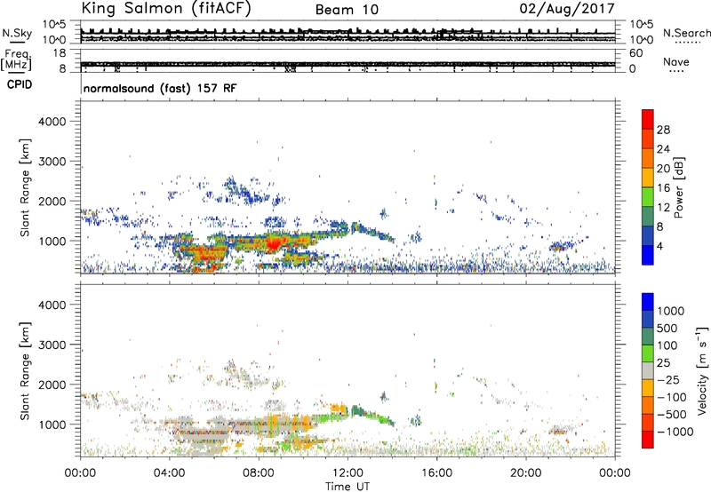Click the 60 tick beside Nave axis
This screenshot has width=711, height=492.
[635, 53]
